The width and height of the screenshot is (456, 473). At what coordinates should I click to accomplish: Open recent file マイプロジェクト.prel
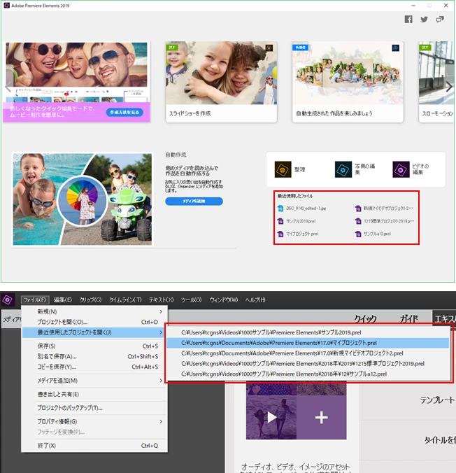click(302, 234)
